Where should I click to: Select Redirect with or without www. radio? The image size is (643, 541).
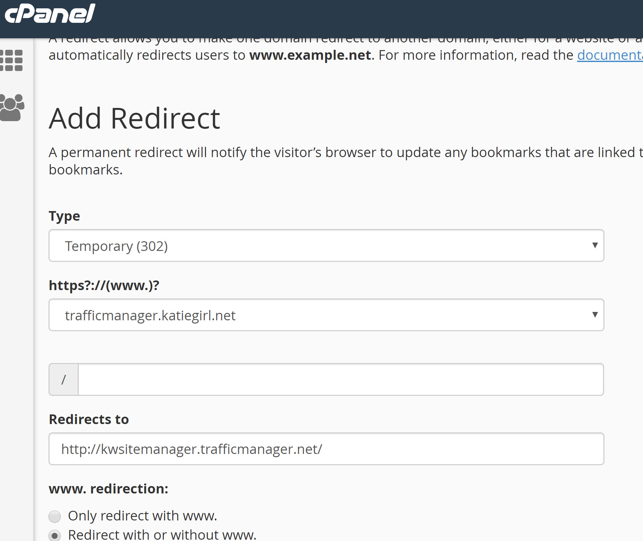click(55, 536)
